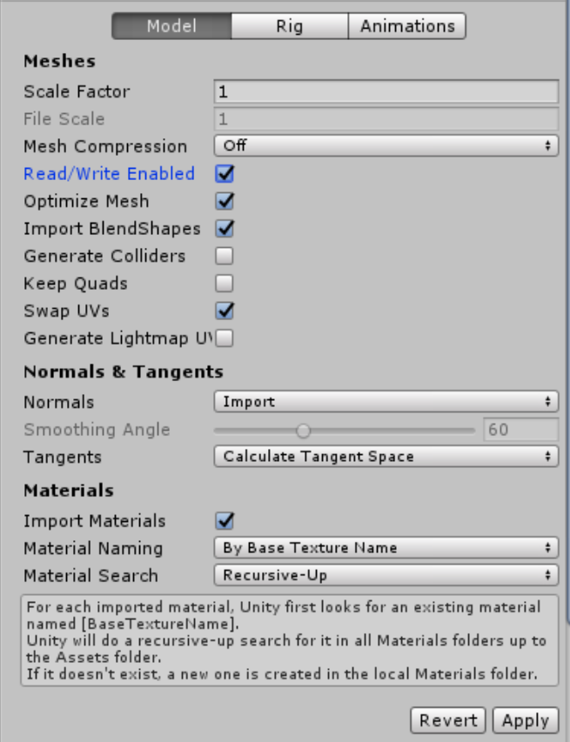Turn off the Swap UVs checkbox
This screenshot has height=742, width=570.
pyautogui.click(x=225, y=311)
